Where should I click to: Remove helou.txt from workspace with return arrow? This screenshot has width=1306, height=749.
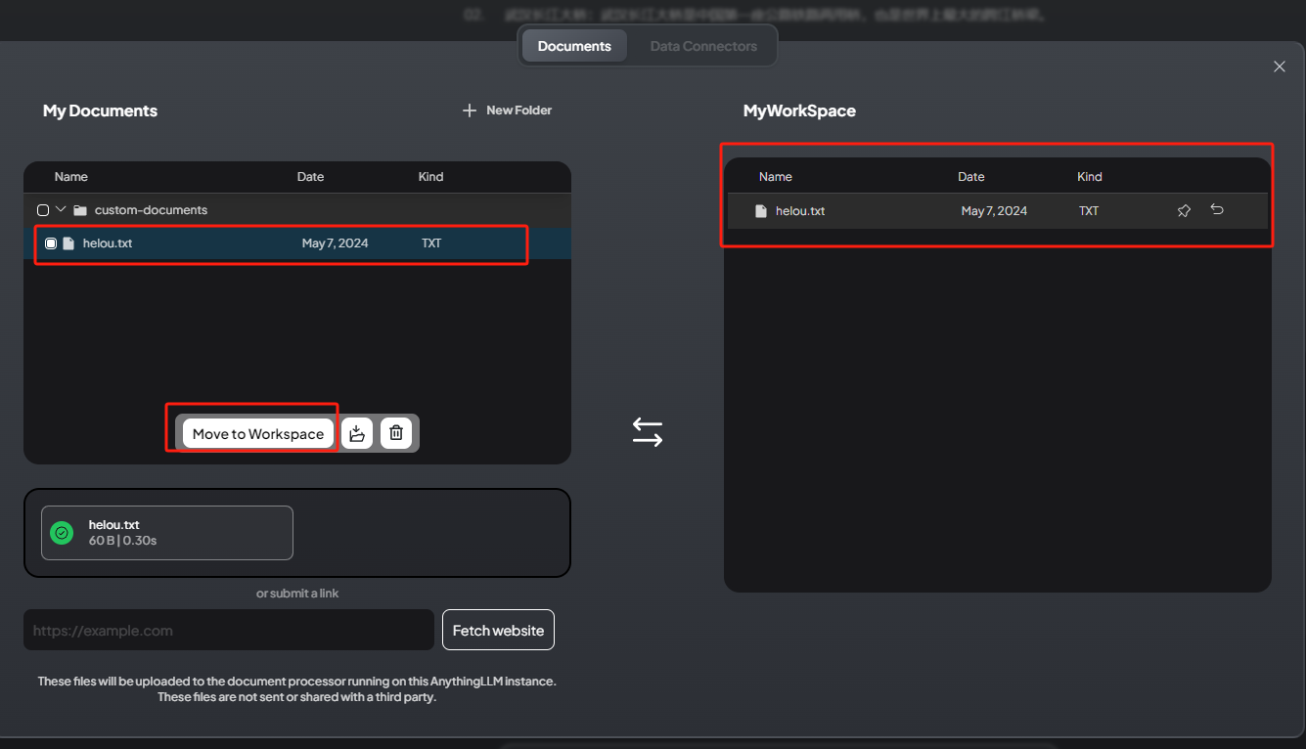[x=1217, y=209]
